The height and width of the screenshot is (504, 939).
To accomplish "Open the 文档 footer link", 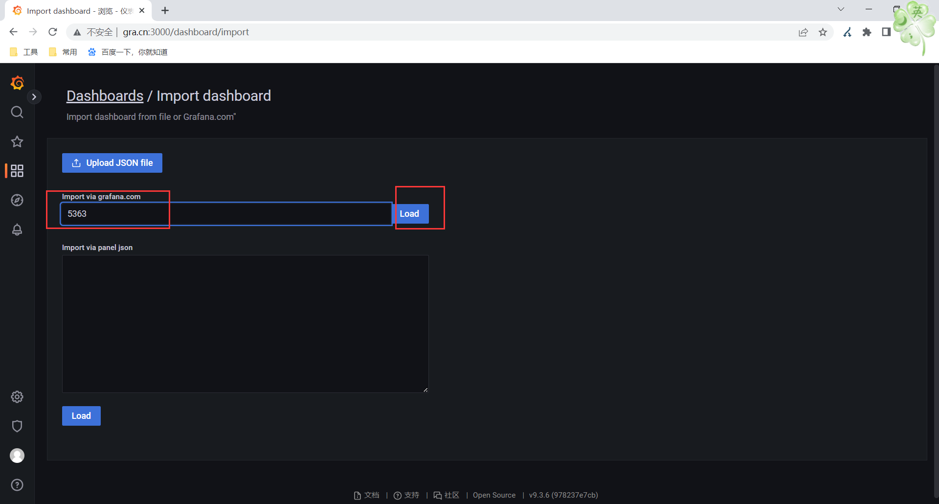I will [367, 495].
